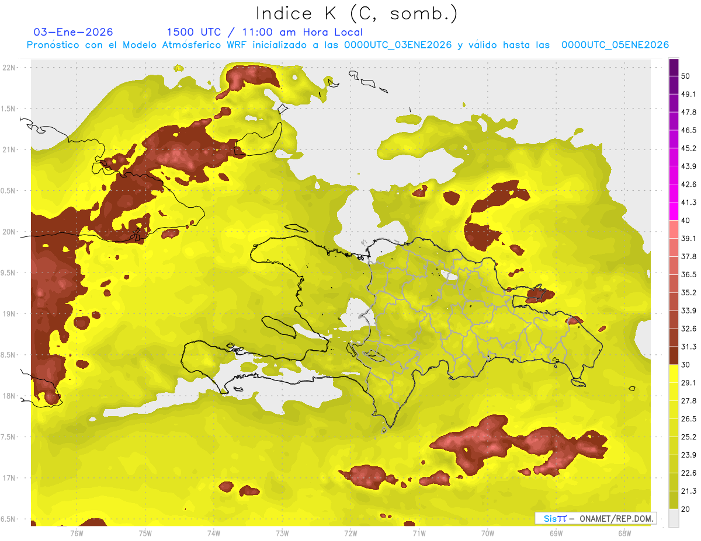Click the colorbar value "20" at the bottom

coord(686,508)
